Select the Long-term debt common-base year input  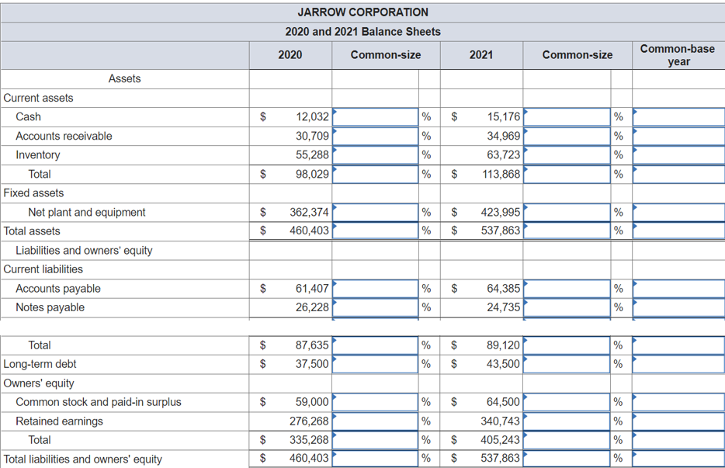click(678, 364)
